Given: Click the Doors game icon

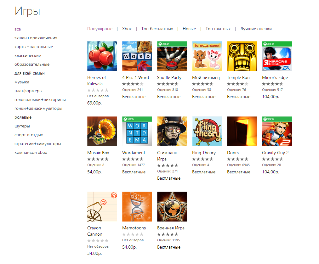Looking at the screenshot, I should tap(242, 131).
